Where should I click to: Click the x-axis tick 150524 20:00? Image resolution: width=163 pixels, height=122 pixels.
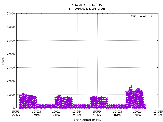(138, 113)
